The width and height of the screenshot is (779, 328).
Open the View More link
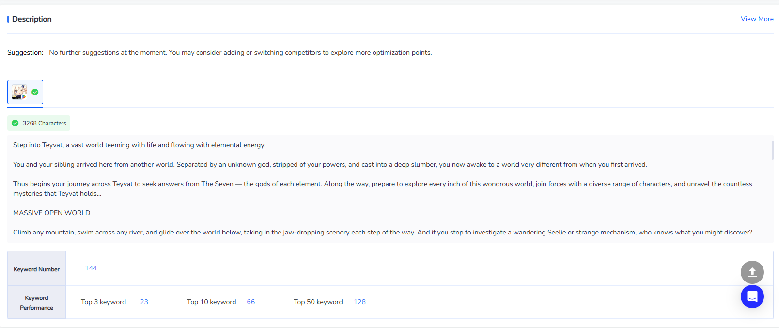(x=757, y=19)
